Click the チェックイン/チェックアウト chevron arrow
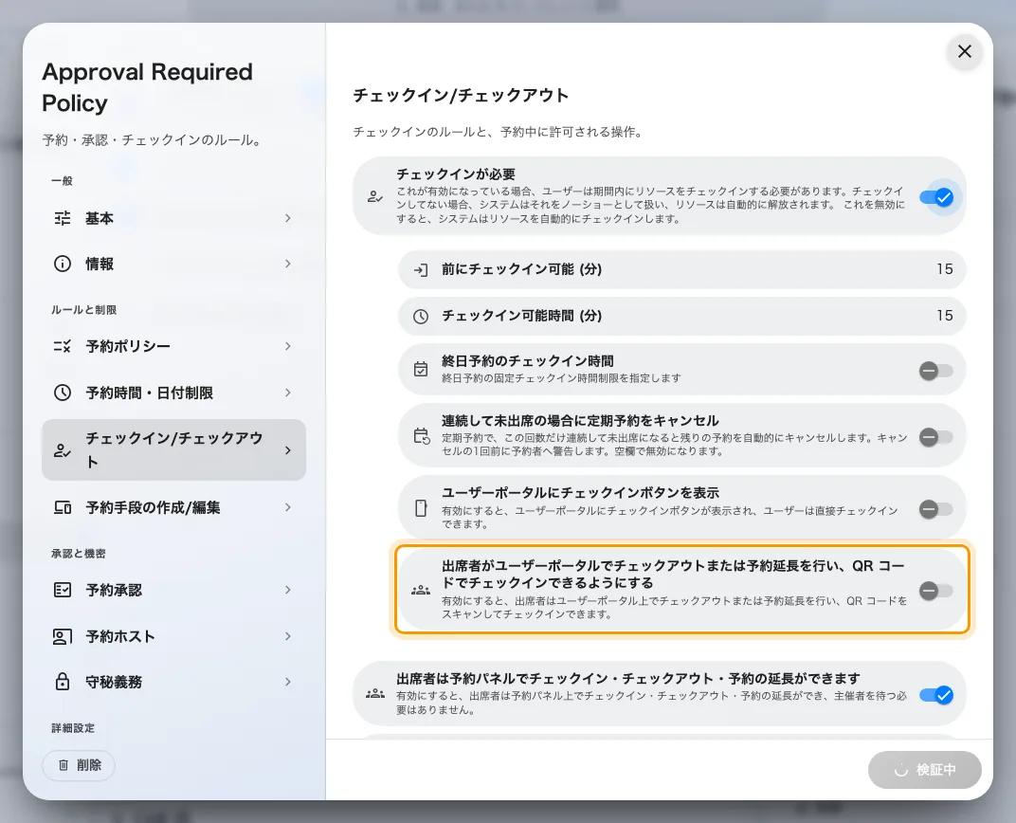 pos(288,450)
